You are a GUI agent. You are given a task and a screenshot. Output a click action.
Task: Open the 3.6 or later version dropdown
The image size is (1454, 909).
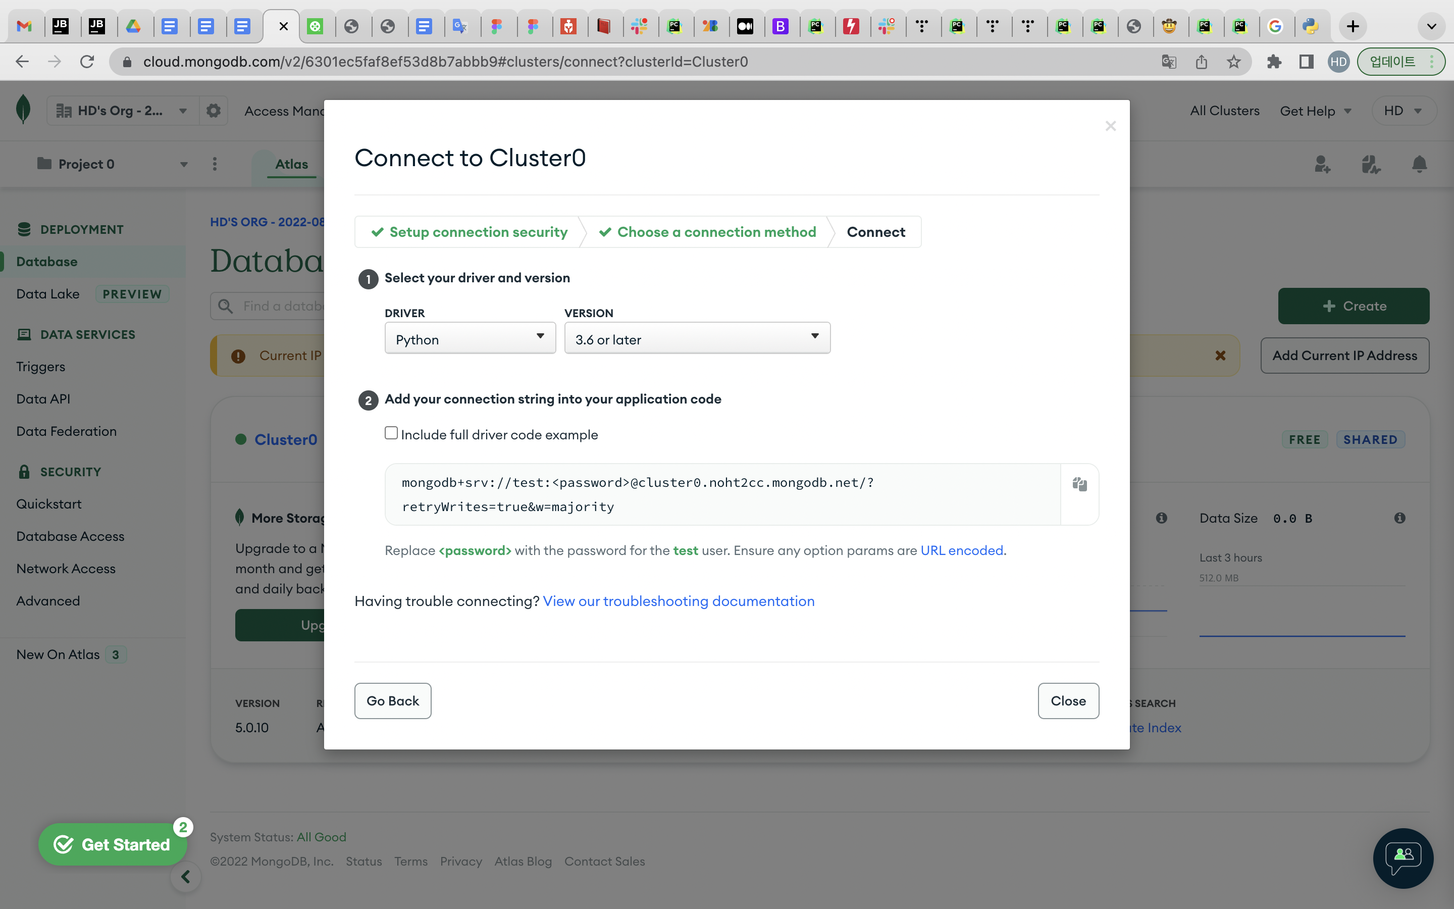(x=697, y=338)
